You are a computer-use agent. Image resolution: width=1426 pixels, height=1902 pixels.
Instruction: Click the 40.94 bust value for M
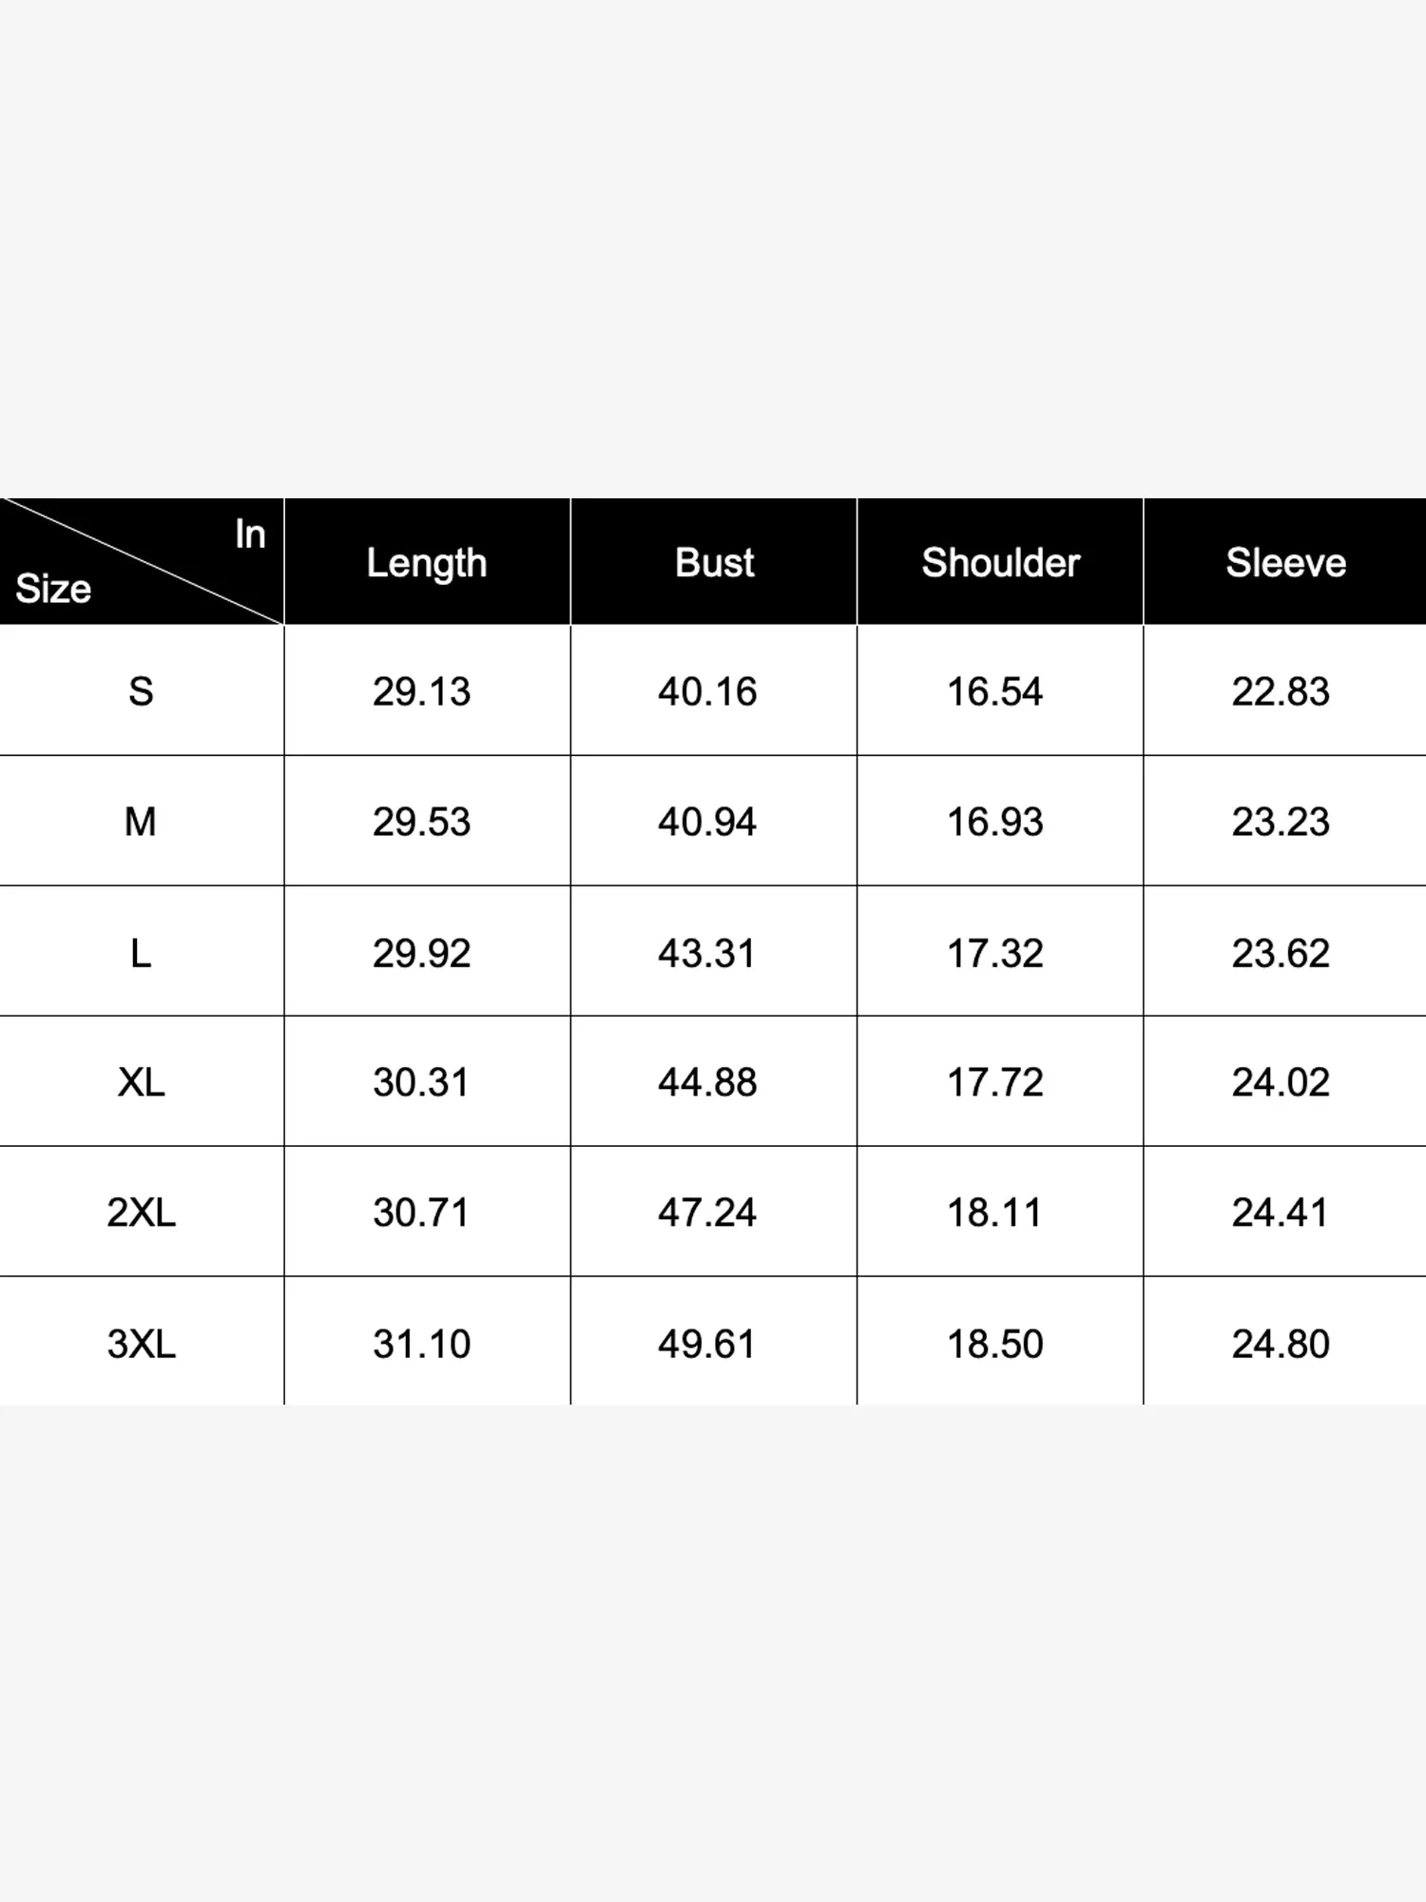click(707, 822)
